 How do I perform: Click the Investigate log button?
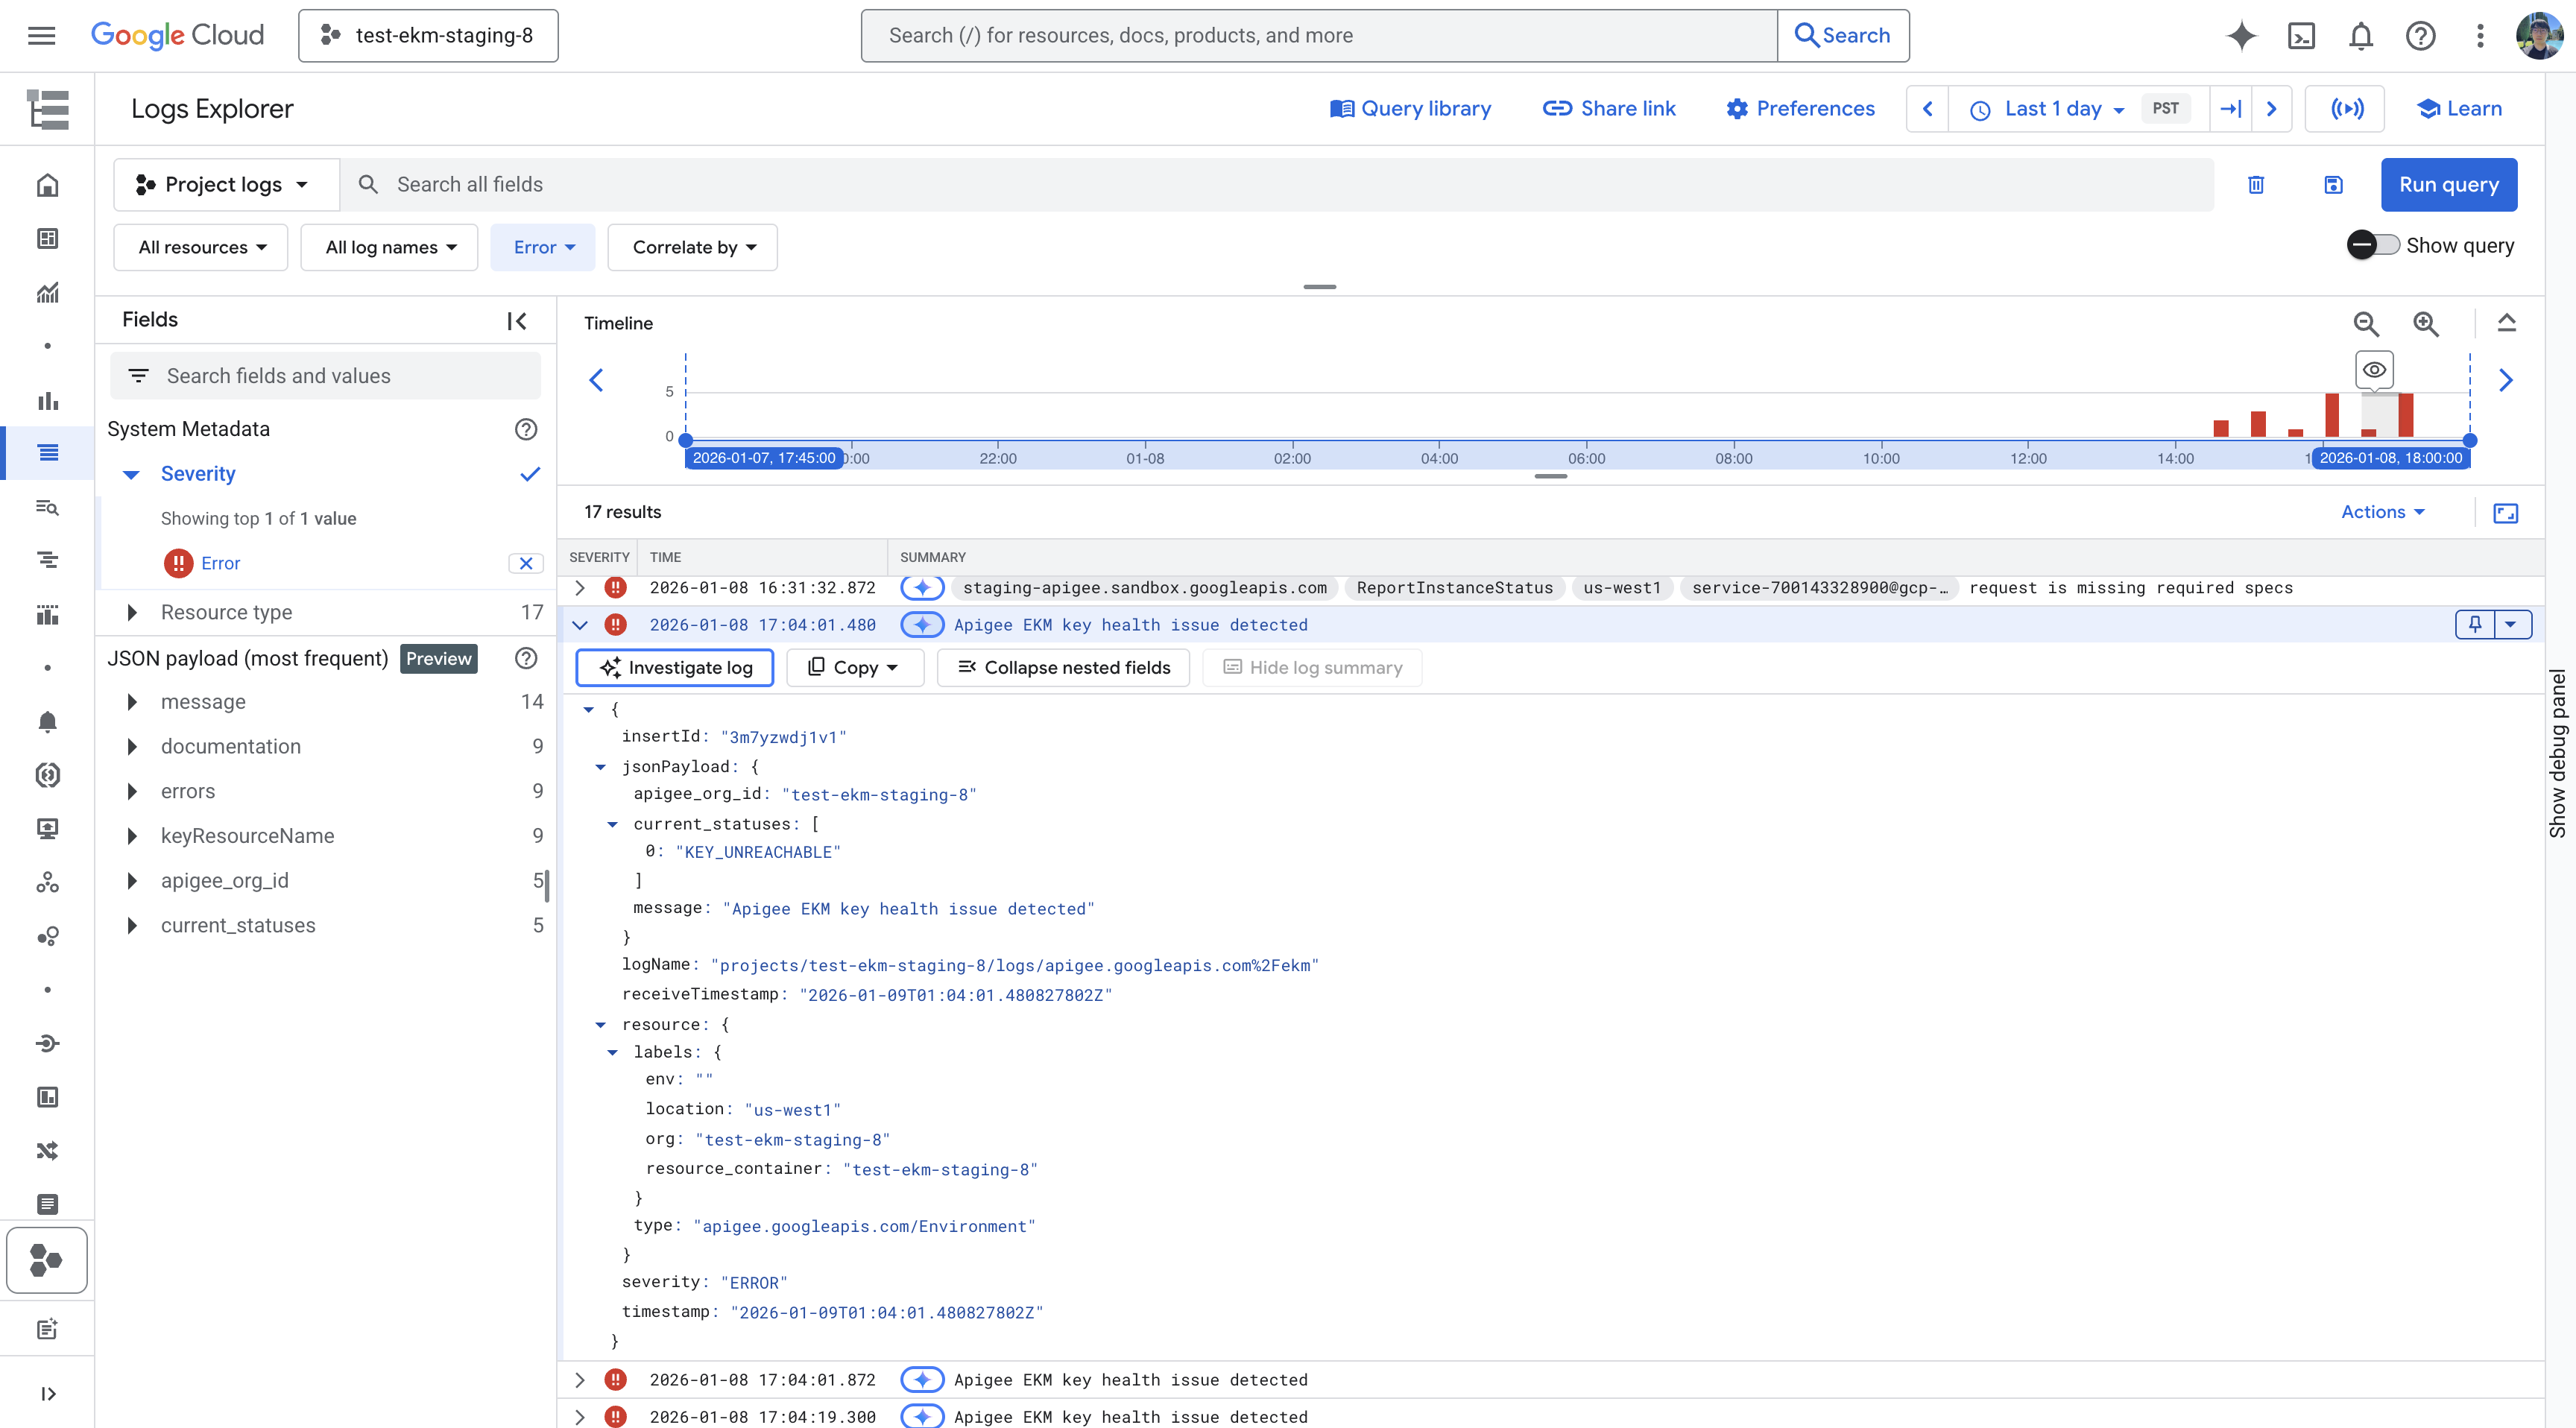coord(675,668)
